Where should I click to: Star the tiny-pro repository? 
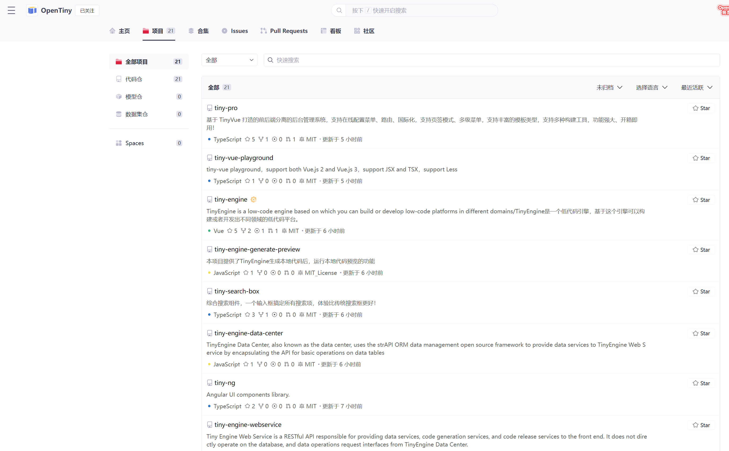[701, 108]
